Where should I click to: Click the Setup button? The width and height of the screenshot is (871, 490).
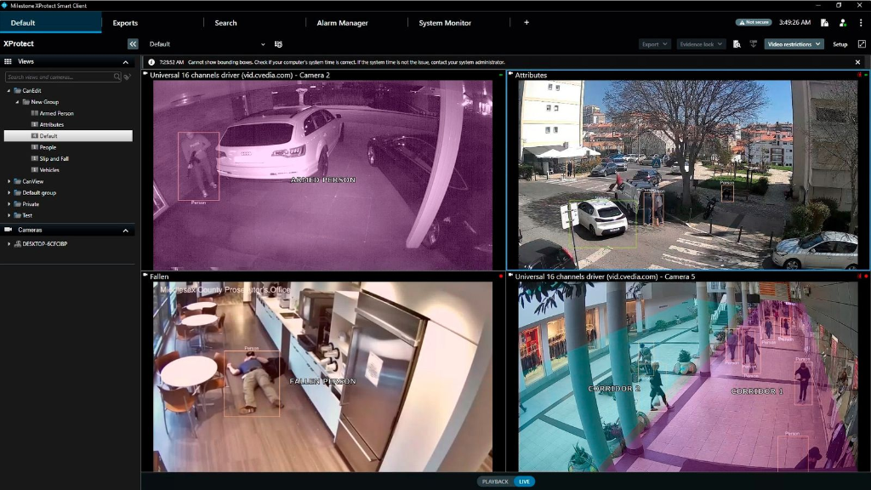point(839,43)
